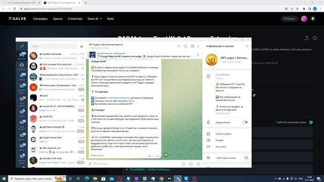Open Чатик NC-01 BLVCK NIMBUS chat

tap(57, 108)
